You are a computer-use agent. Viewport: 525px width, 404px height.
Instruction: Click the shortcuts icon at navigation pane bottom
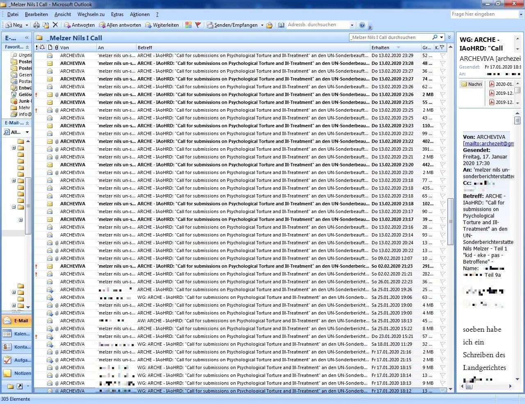pyautogui.click(x=19, y=386)
